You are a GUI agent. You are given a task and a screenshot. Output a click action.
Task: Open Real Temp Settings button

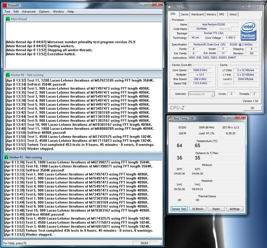point(234,209)
